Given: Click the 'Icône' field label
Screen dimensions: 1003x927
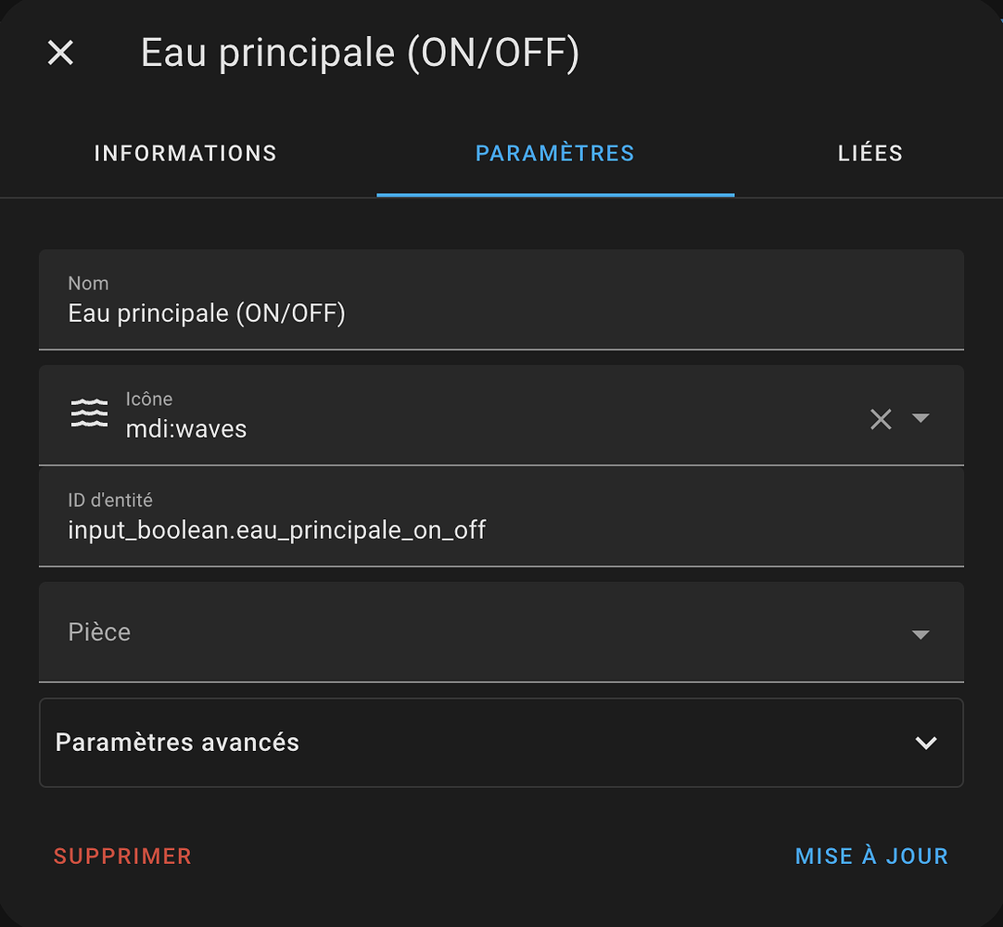Looking at the screenshot, I should pos(149,399).
